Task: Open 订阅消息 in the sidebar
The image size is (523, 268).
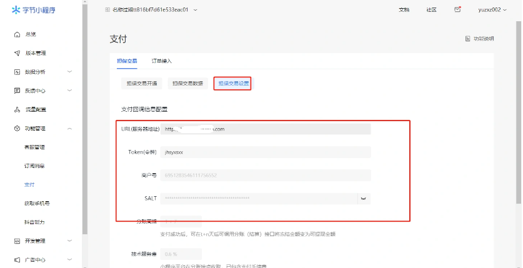Action: point(35,166)
